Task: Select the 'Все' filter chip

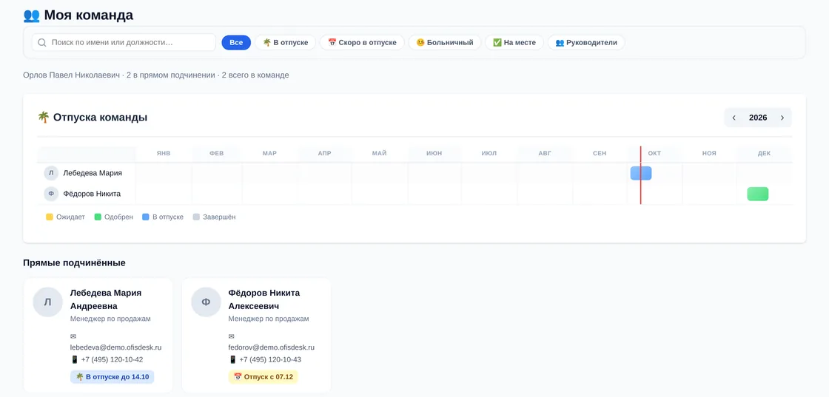Action: 236,42
